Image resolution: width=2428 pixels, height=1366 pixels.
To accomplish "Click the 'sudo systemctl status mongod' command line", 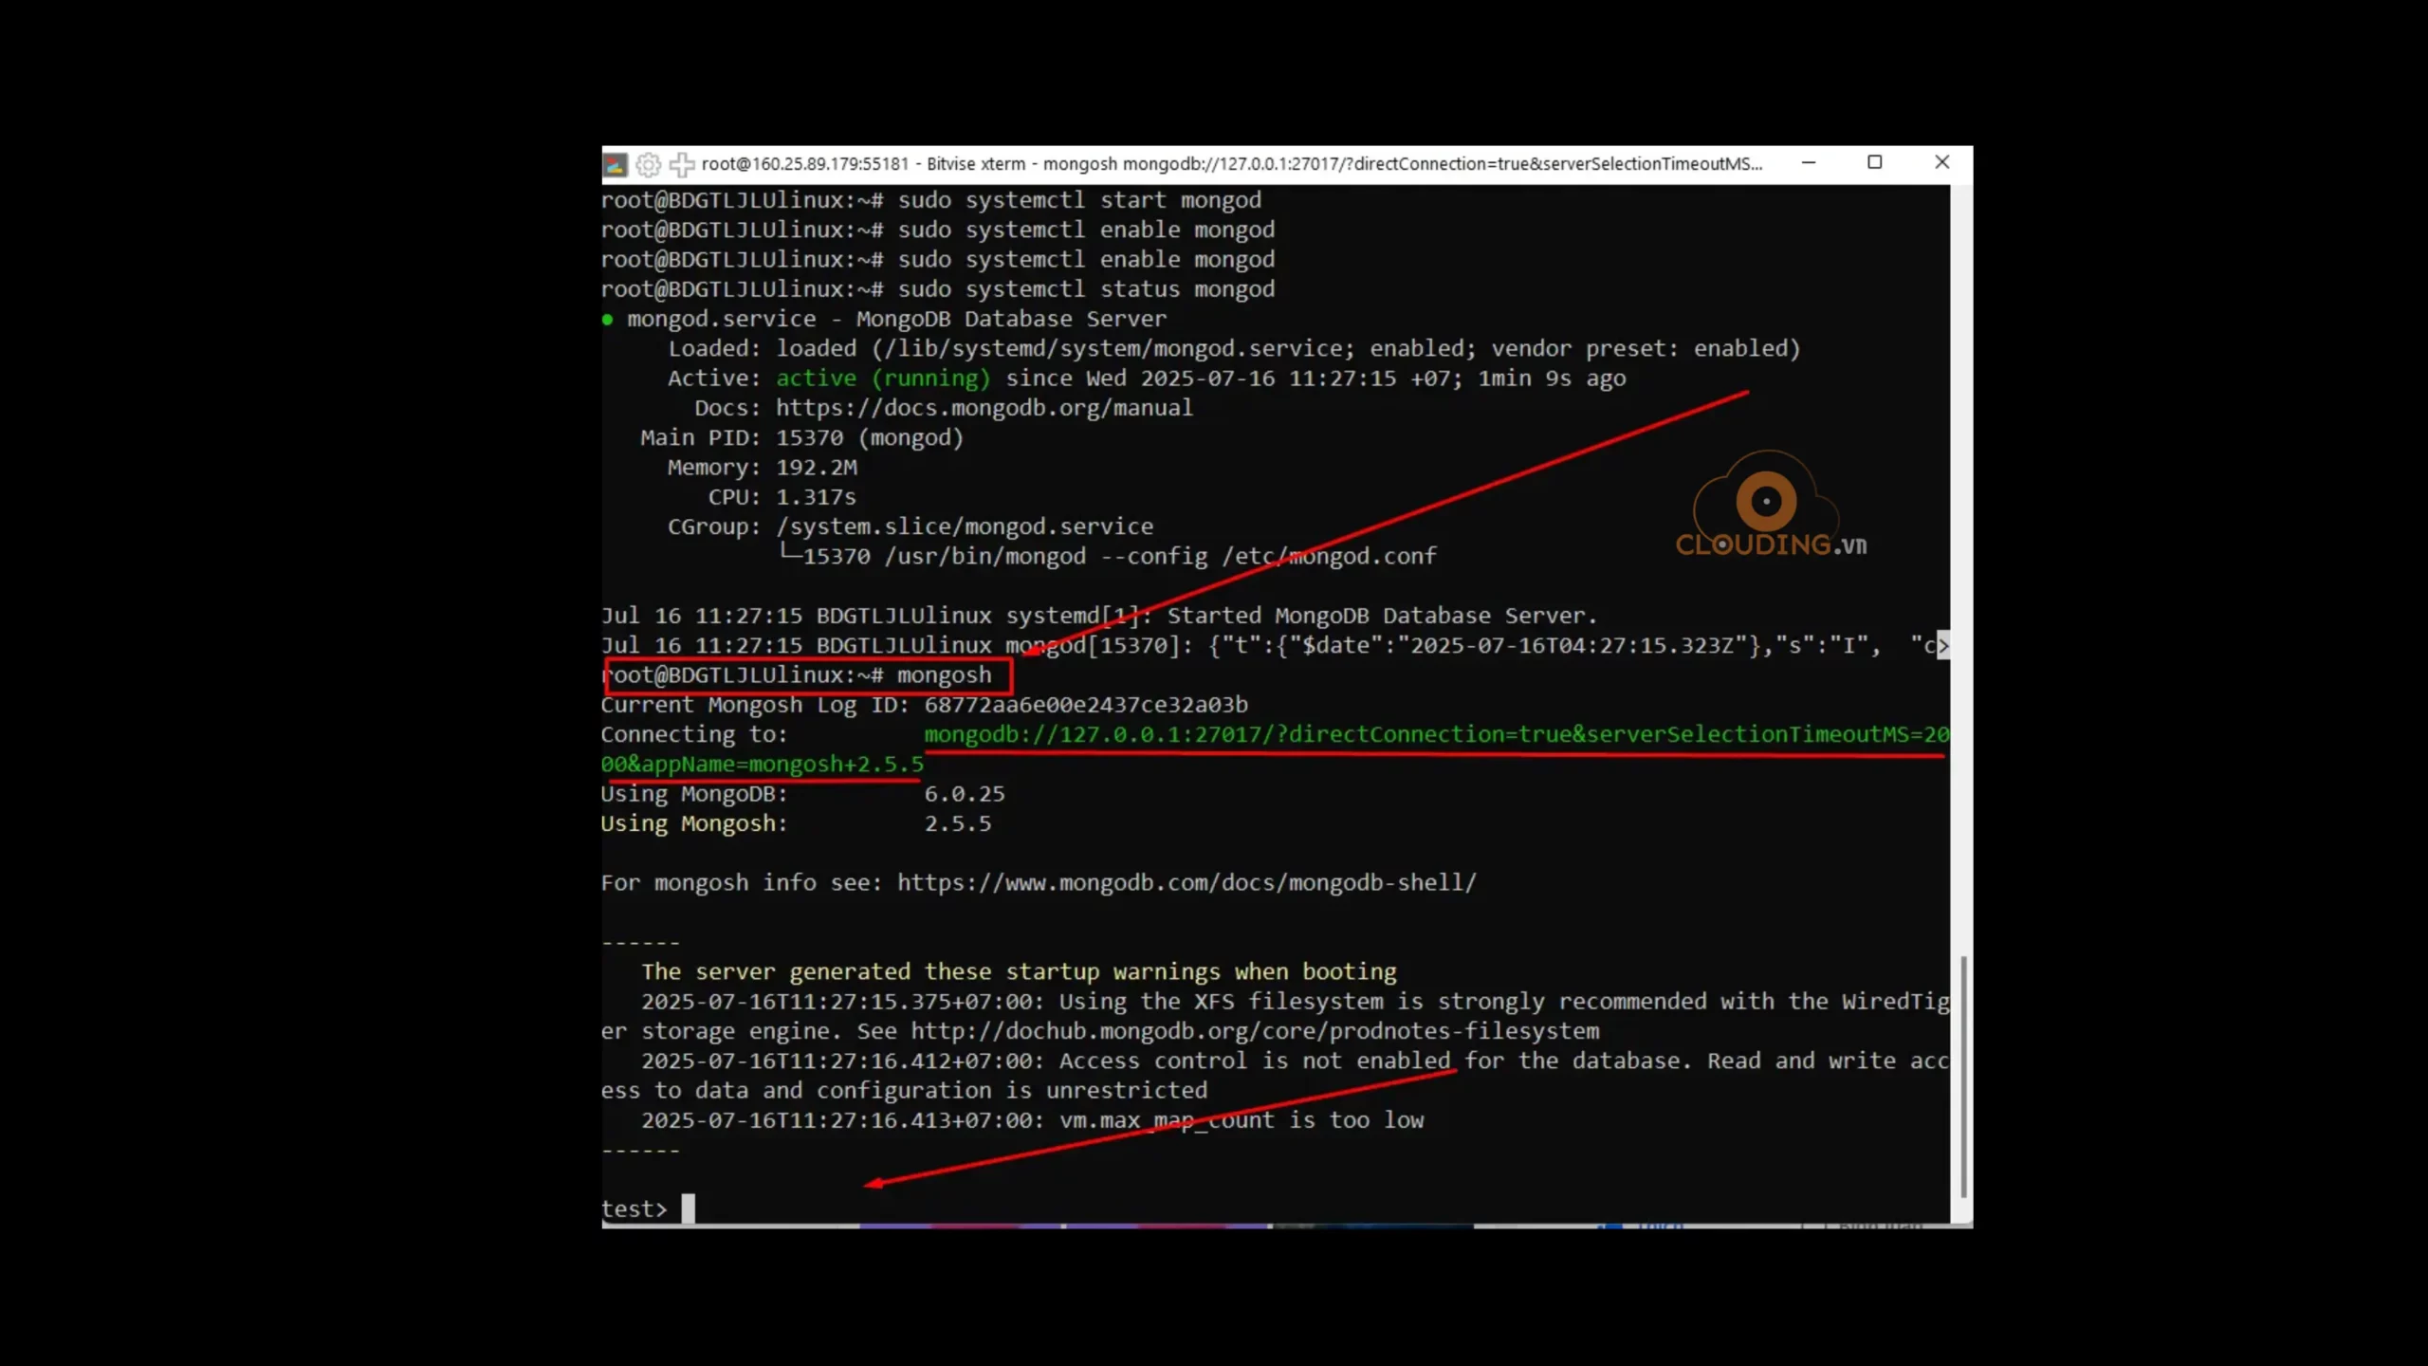I will tap(938, 289).
